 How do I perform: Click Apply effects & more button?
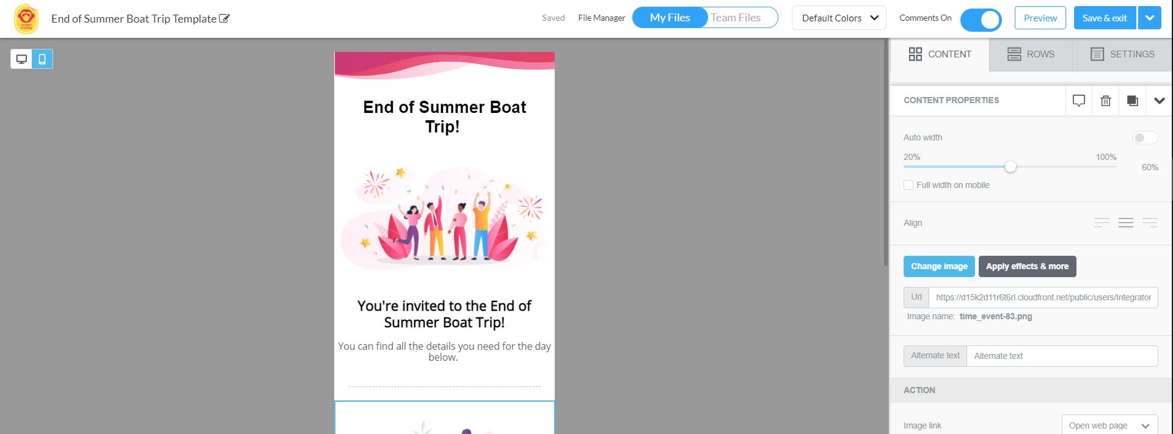tap(1027, 266)
